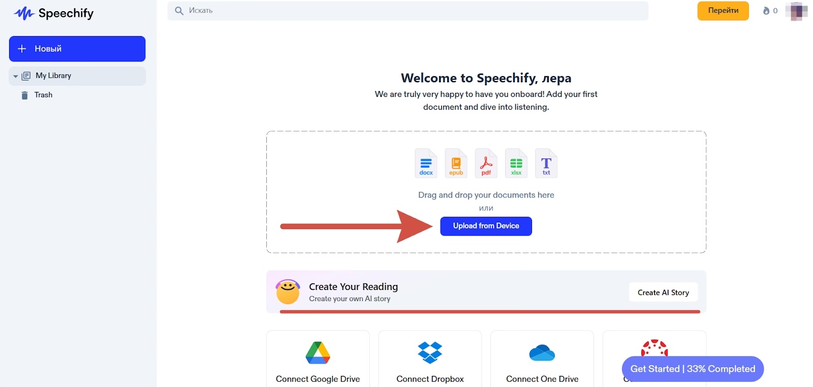Open Get Started 33% Completed progress

pos(693,369)
